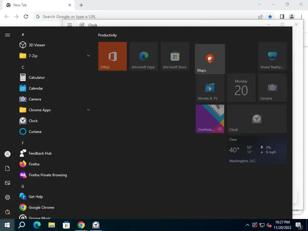Open Feedback Hub

pos(55,153)
